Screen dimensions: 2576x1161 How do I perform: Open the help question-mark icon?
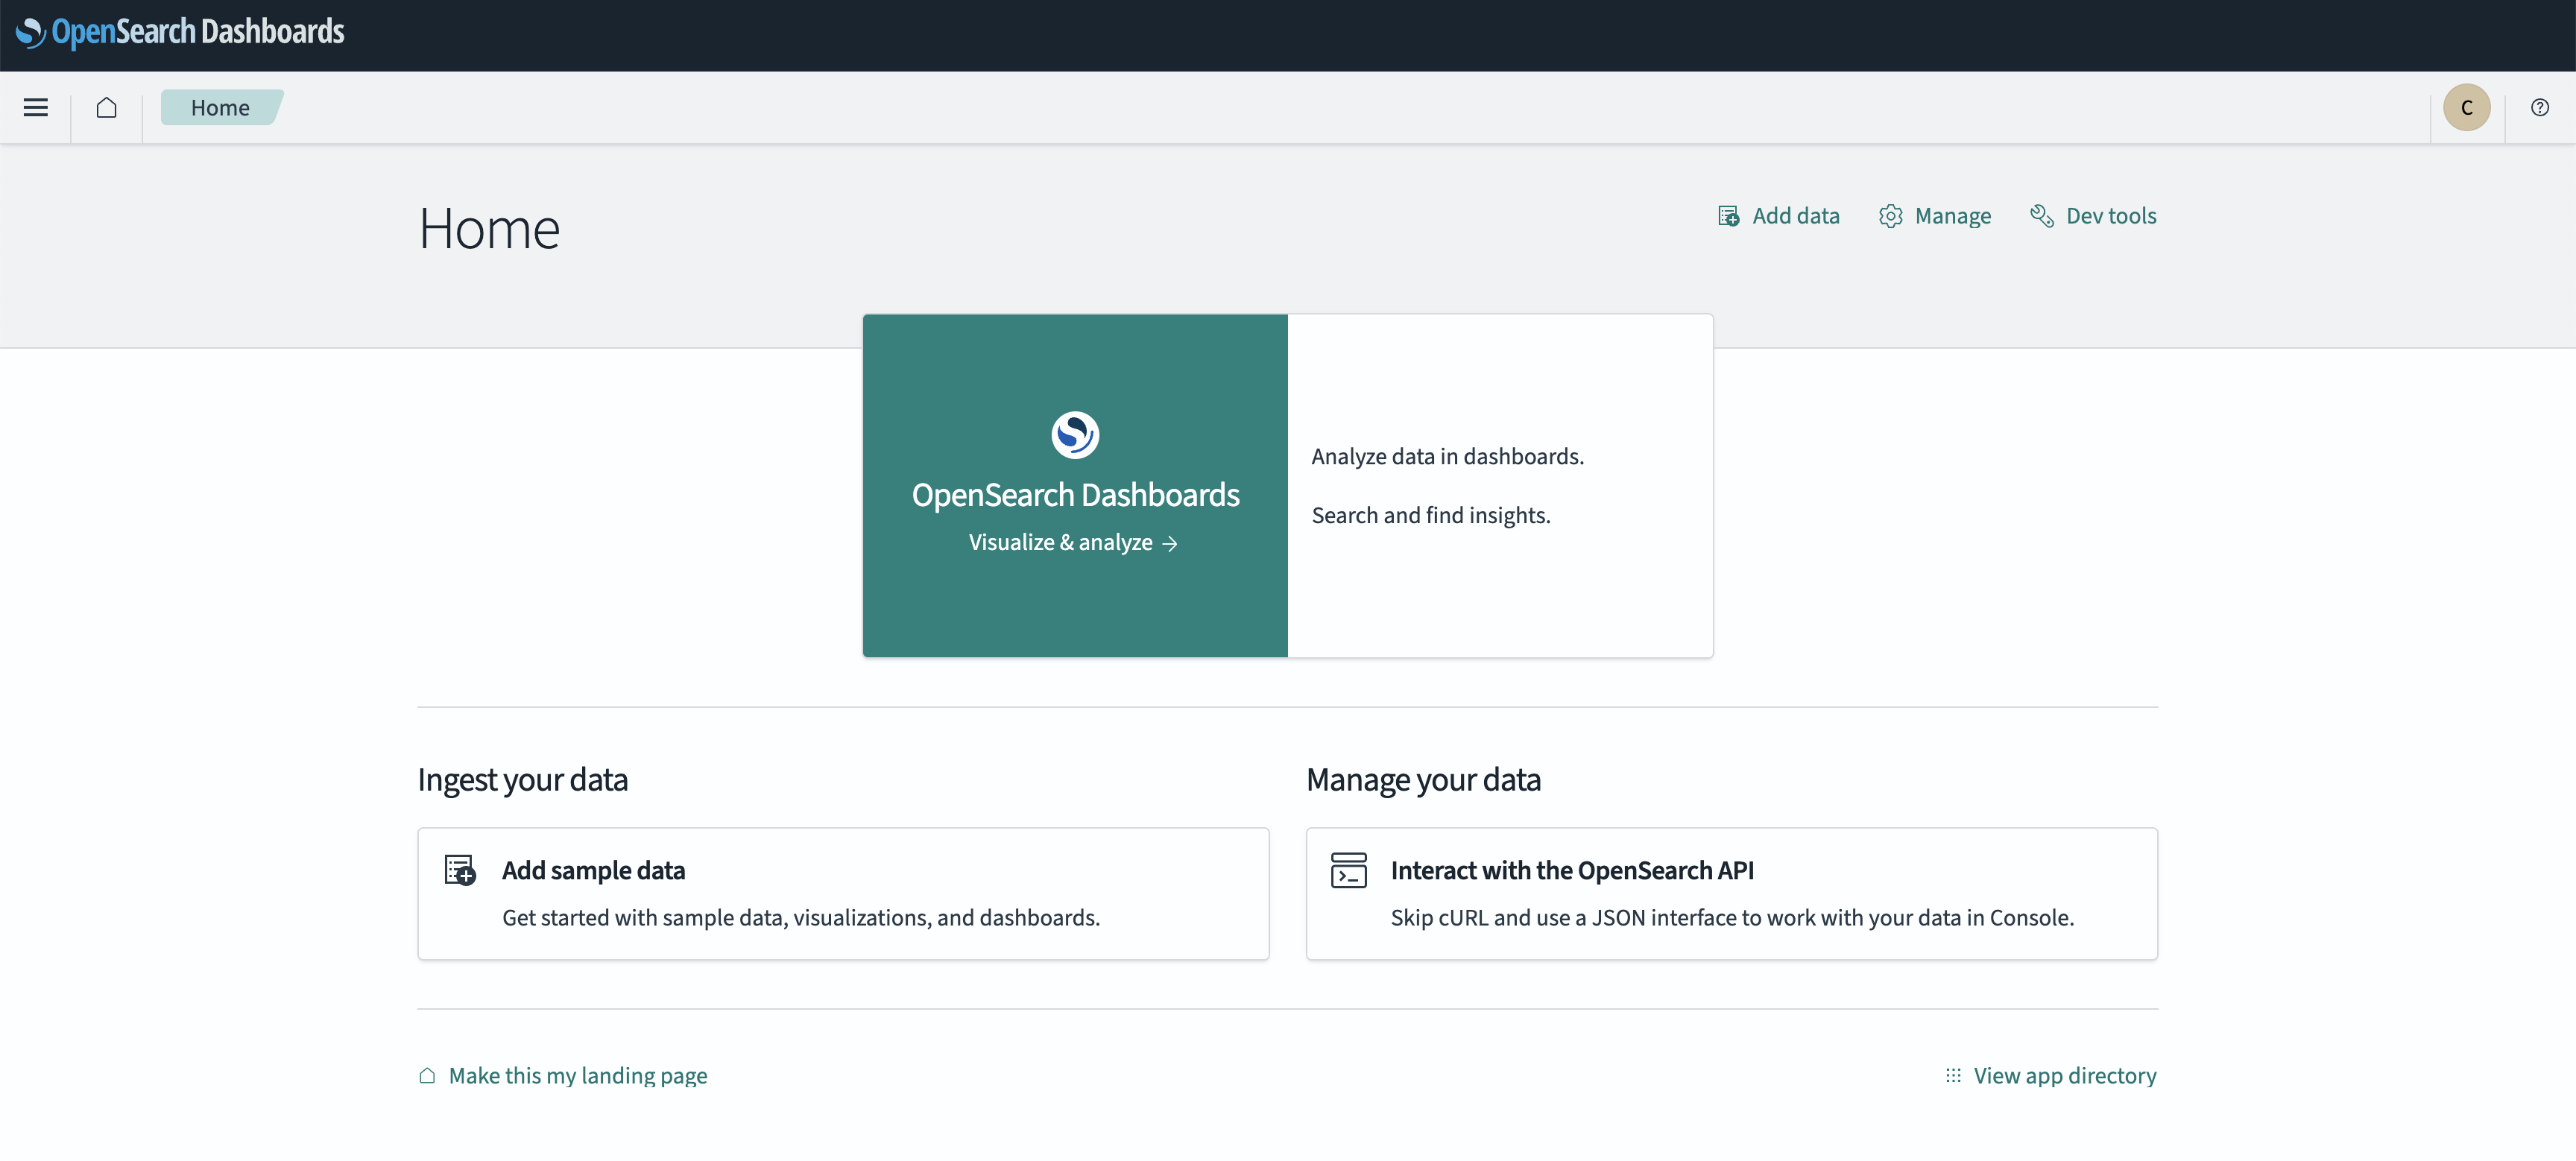[2539, 107]
